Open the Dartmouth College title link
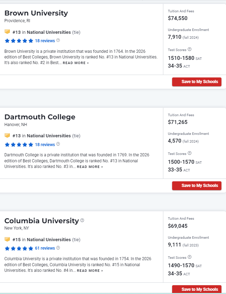226x294 pixels. [x=40, y=117]
